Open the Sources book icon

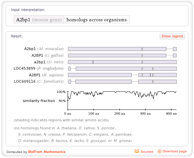tap(137, 151)
